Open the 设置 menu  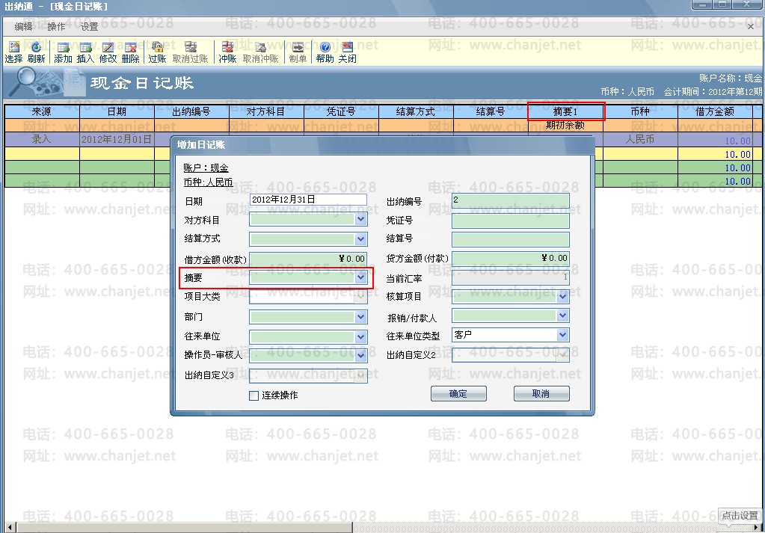coord(89,26)
